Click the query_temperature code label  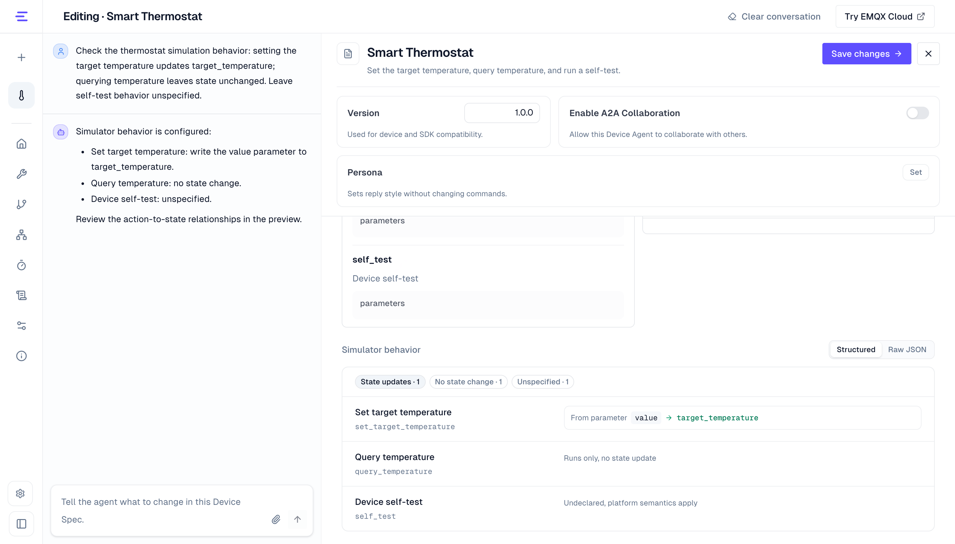point(393,471)
